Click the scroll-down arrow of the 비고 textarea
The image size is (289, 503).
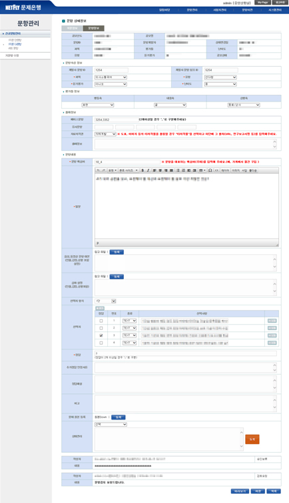coord(274,407)
